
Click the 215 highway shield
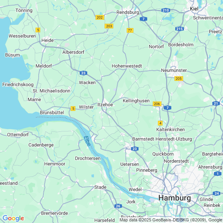point(180,29)
